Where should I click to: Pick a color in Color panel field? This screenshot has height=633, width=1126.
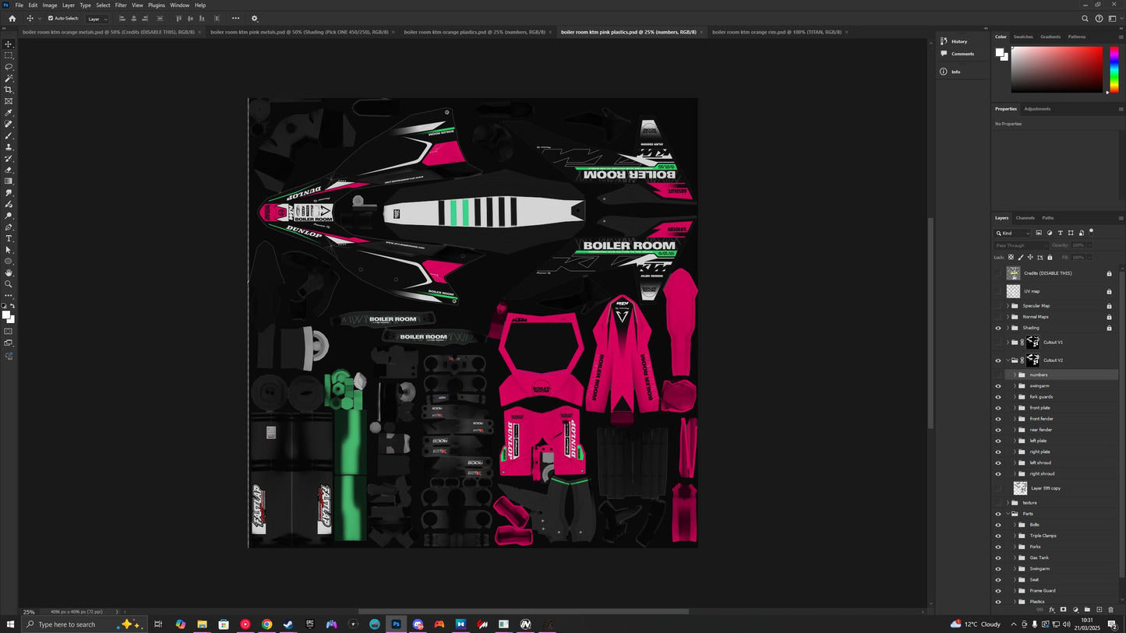[1057, 70]
